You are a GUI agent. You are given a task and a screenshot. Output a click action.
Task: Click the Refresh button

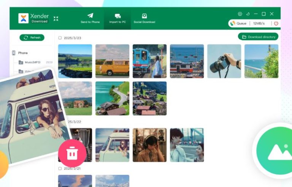[x=32, y=38]
